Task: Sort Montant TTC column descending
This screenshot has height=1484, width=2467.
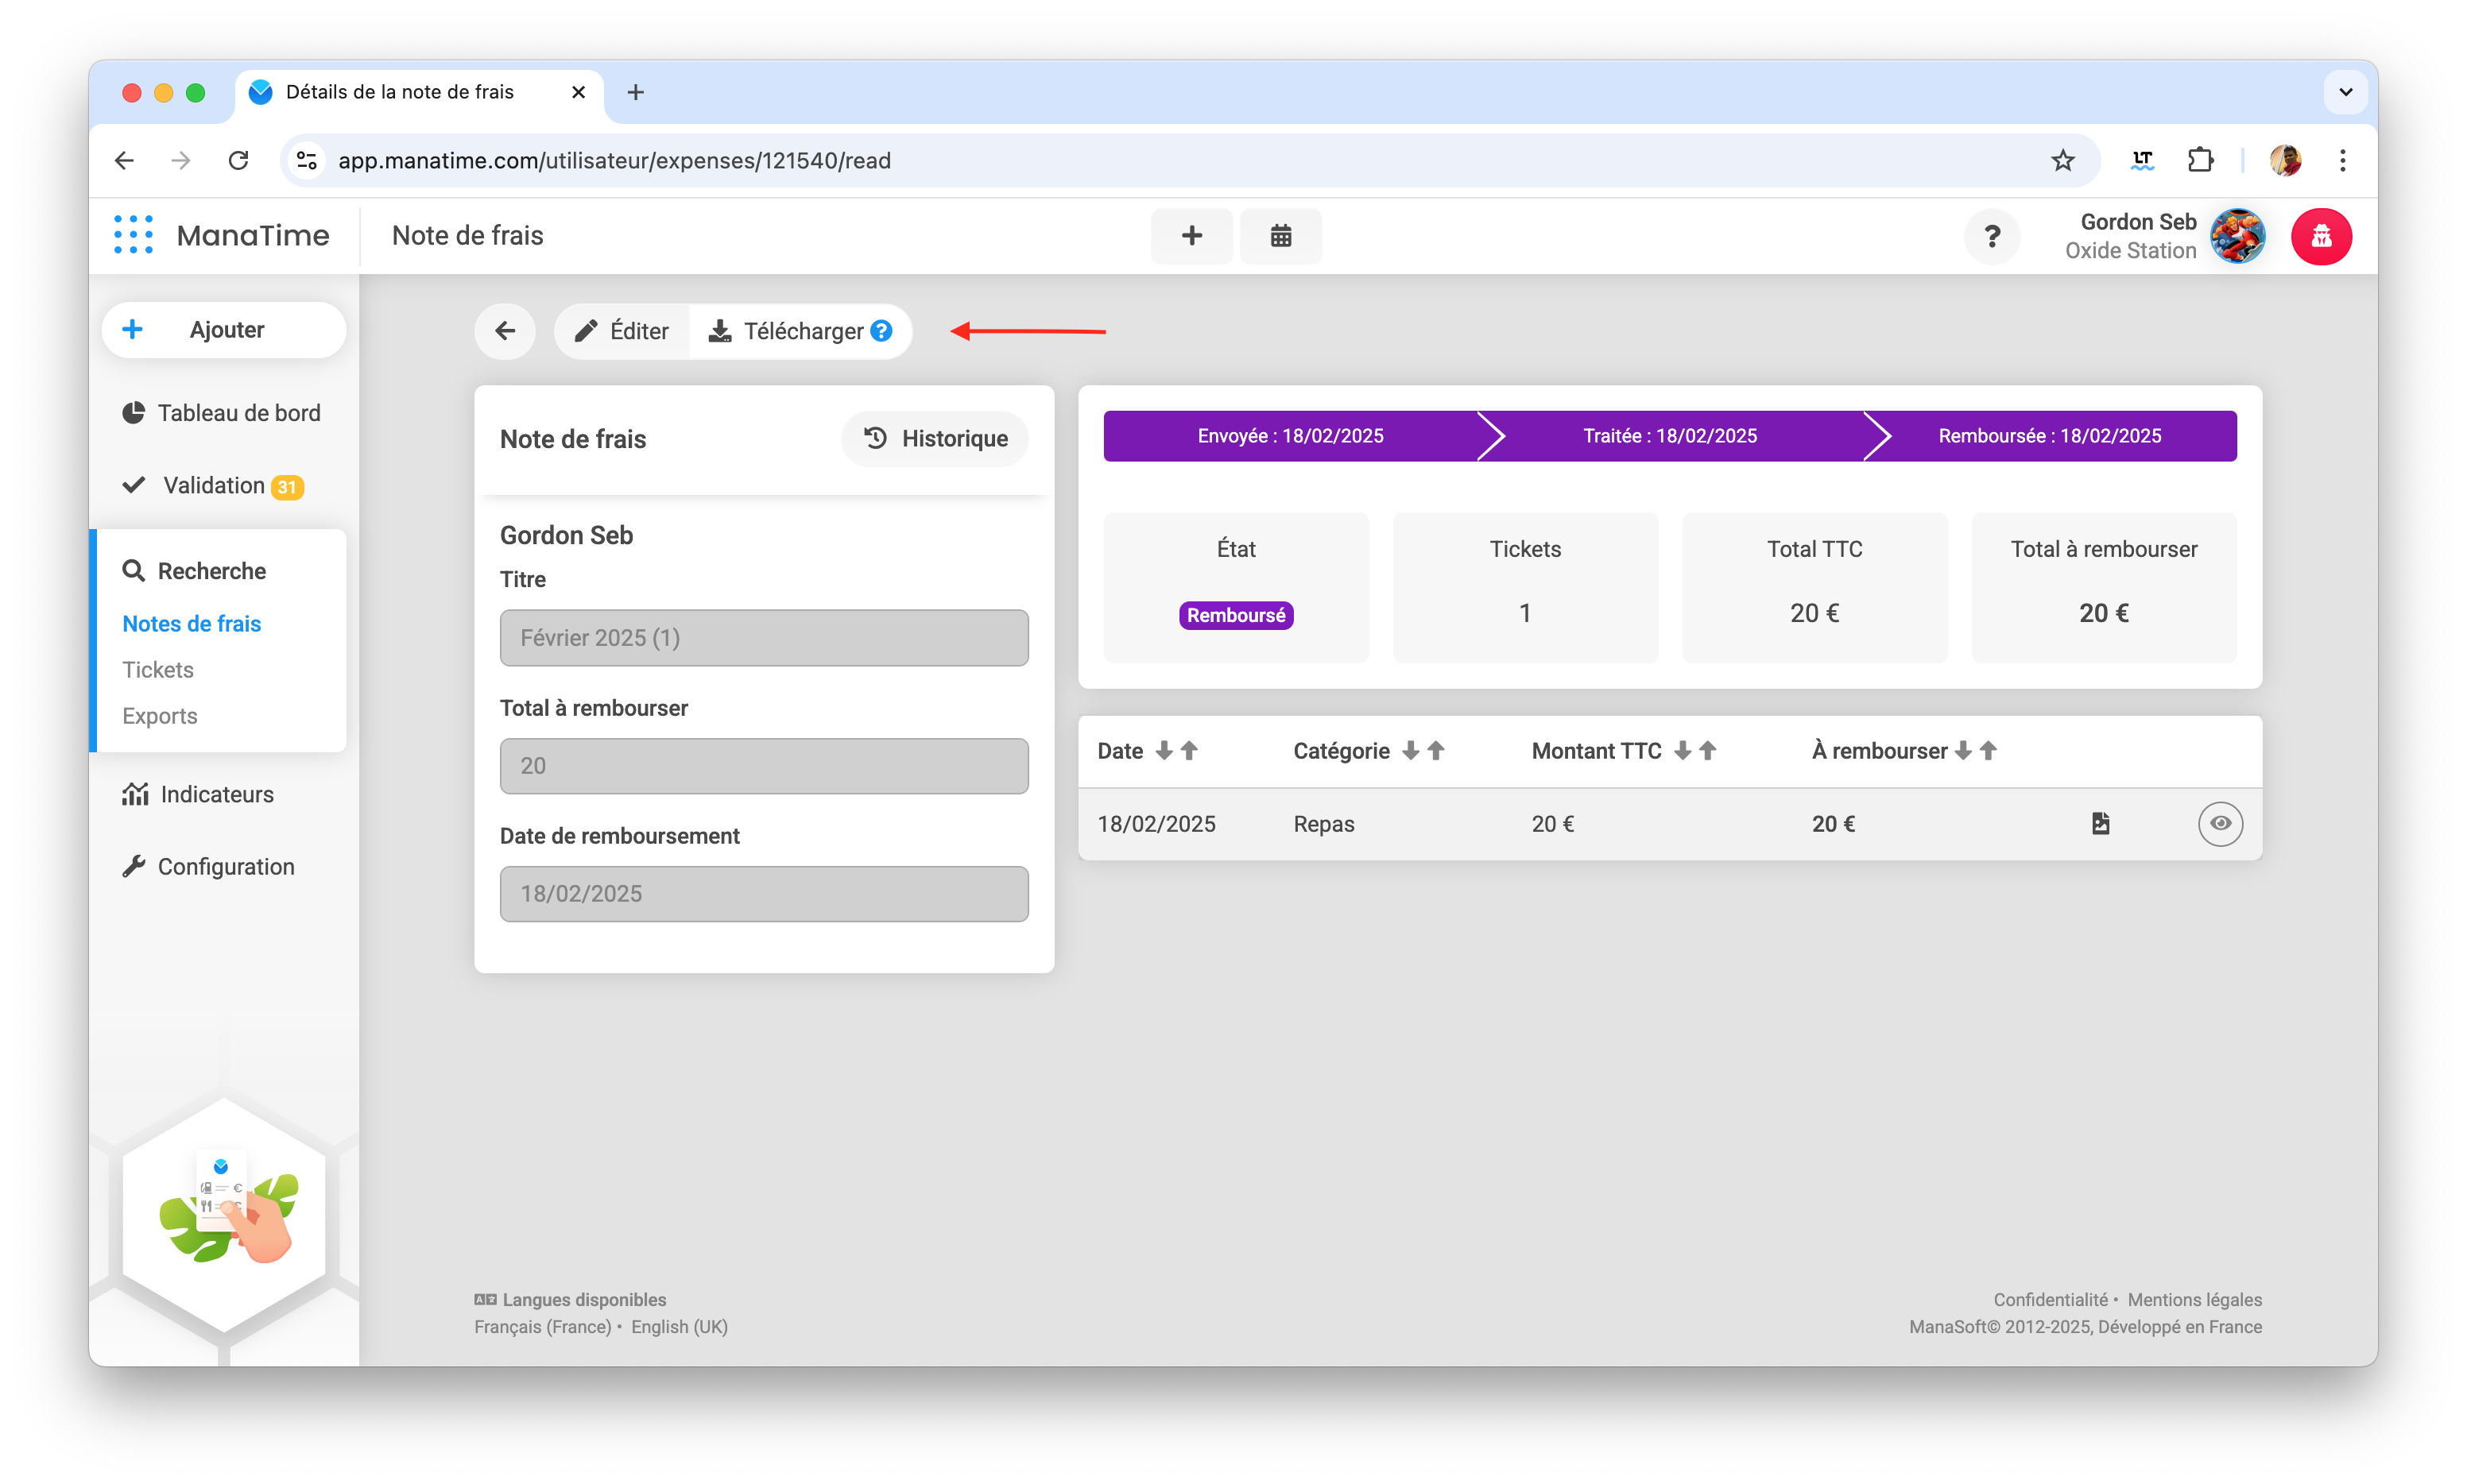Action: [x=1683, y=750]
